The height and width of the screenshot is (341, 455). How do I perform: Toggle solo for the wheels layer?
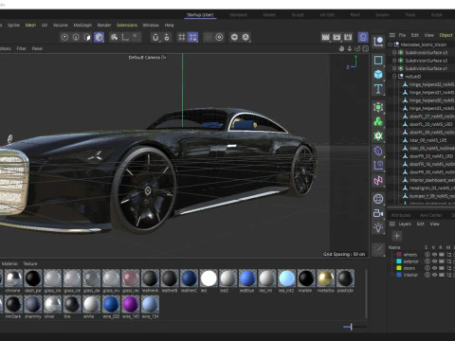427,255
